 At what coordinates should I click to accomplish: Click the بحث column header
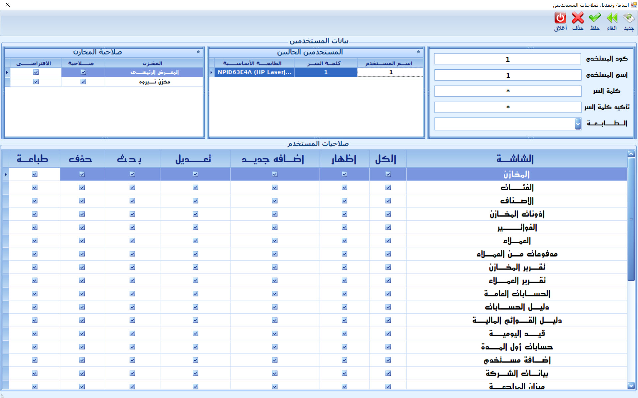click(x=132, y=159)
